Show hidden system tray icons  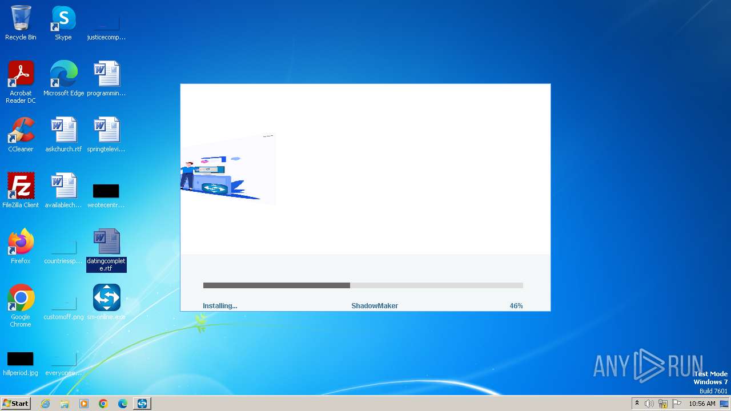pos(637,404)
